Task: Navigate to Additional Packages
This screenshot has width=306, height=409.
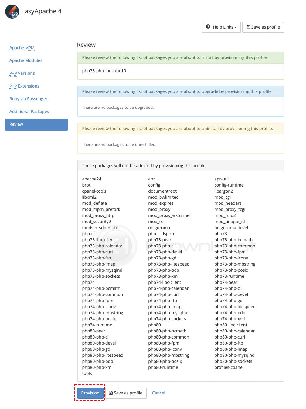Action: pos(29,112)
